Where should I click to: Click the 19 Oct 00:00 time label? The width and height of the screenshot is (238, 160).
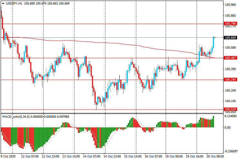coord(174,156)
